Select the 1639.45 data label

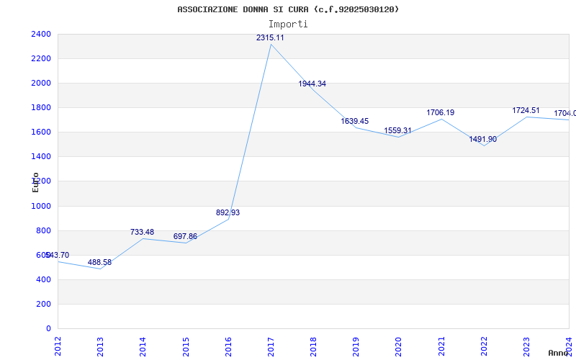(354, 121)
